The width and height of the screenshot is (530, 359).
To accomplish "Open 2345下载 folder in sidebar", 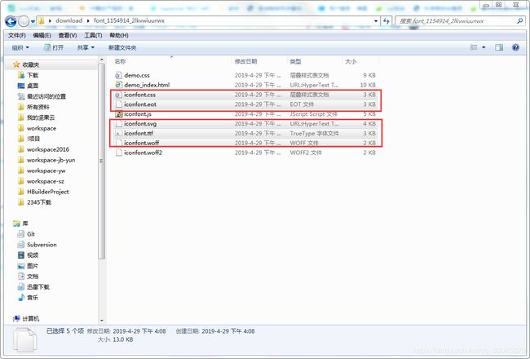I will click(x=39, y=202).
